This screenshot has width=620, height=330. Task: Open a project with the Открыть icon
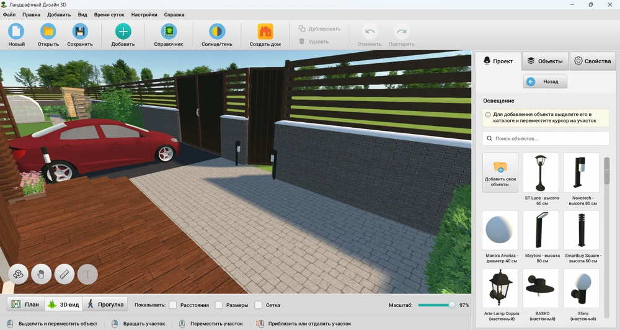click(48, 32)
